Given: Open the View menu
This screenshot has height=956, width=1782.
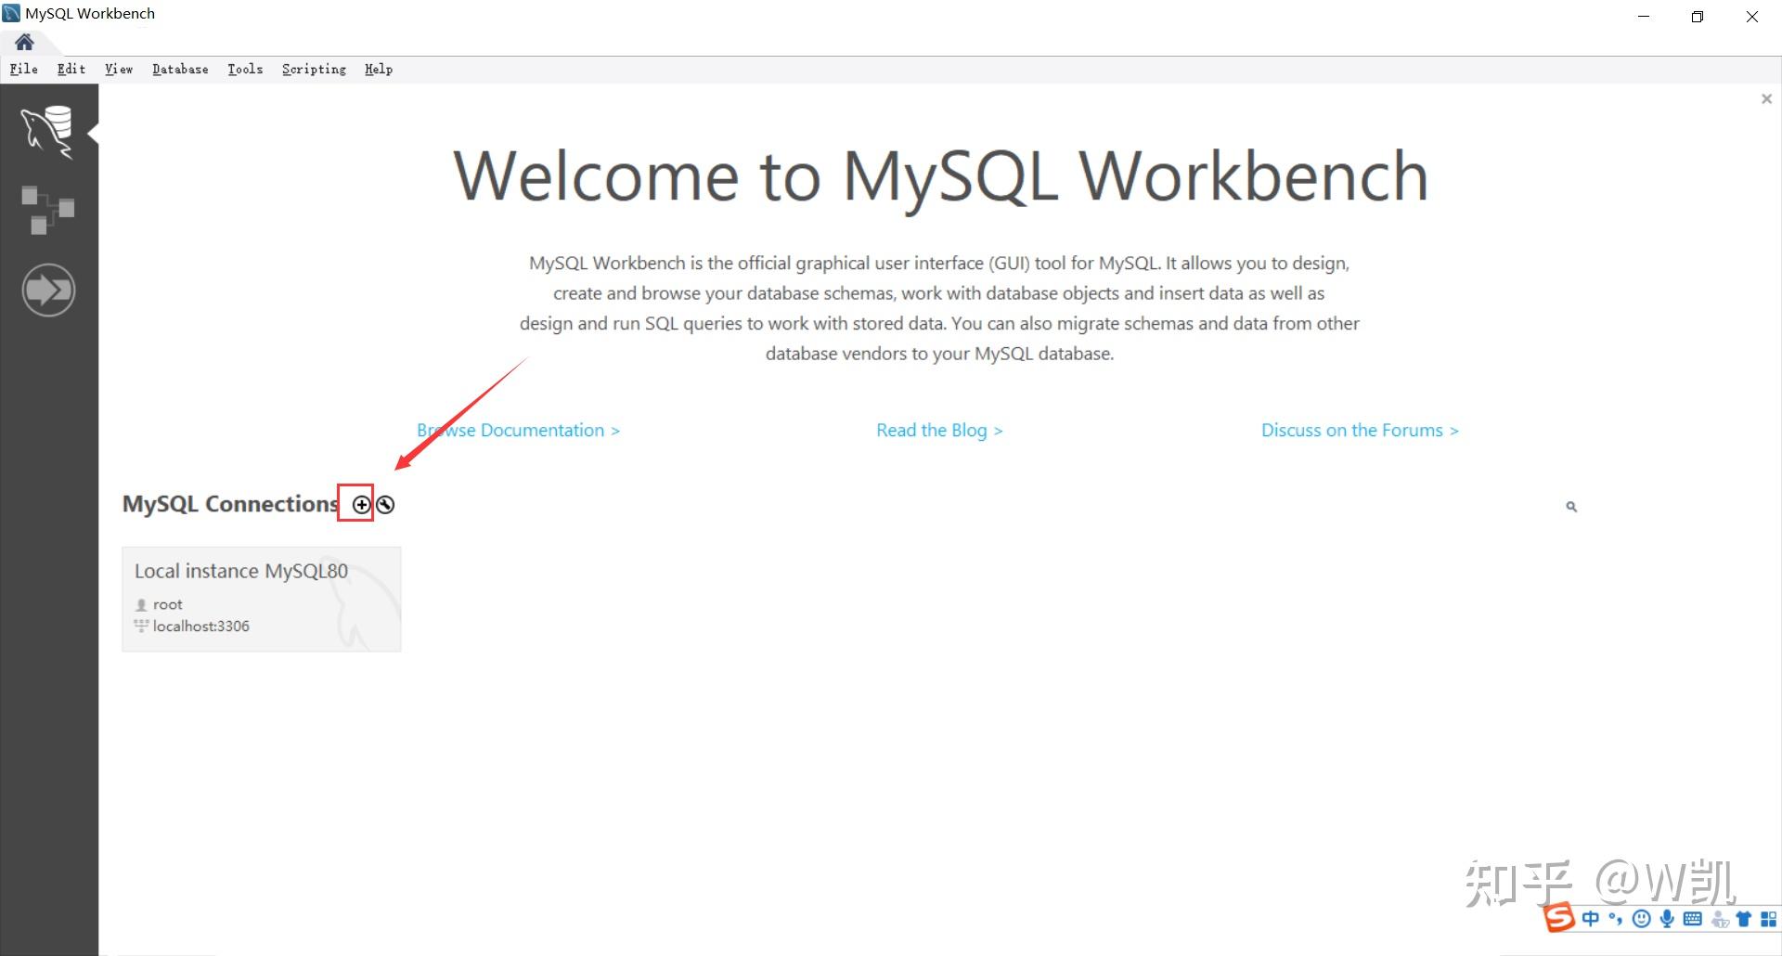Looking at the screenshot, I should coord(119,69).
